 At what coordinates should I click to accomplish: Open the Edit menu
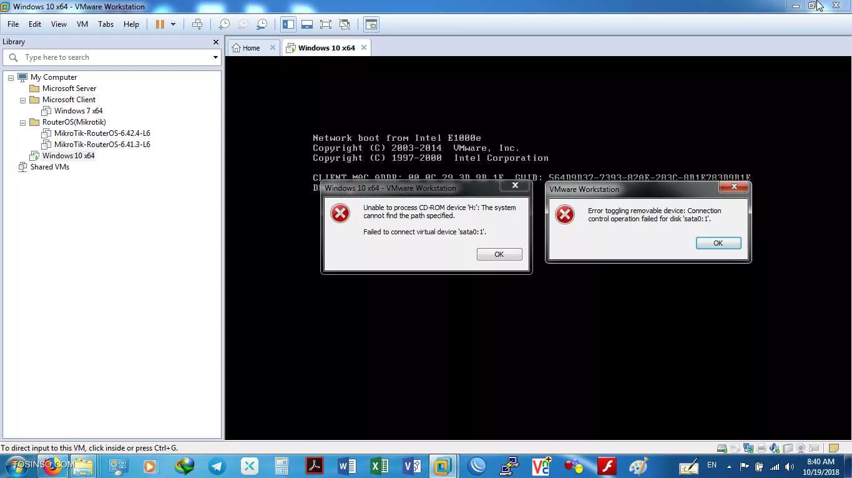click(35, 24)
